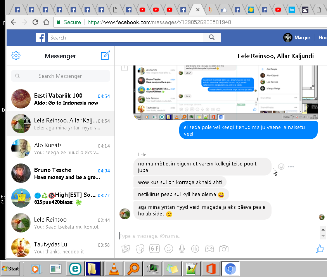Click Lele's avatar beside last message

(125, 214)
